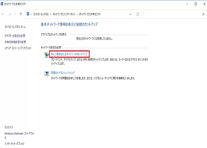Click 新しい接続またはネットワークのセットアップ link
207x148 pixels.
coord(69,54)
